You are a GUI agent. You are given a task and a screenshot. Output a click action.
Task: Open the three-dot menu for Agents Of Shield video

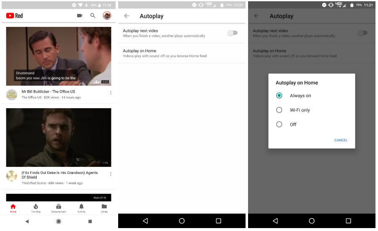[111, 174]
